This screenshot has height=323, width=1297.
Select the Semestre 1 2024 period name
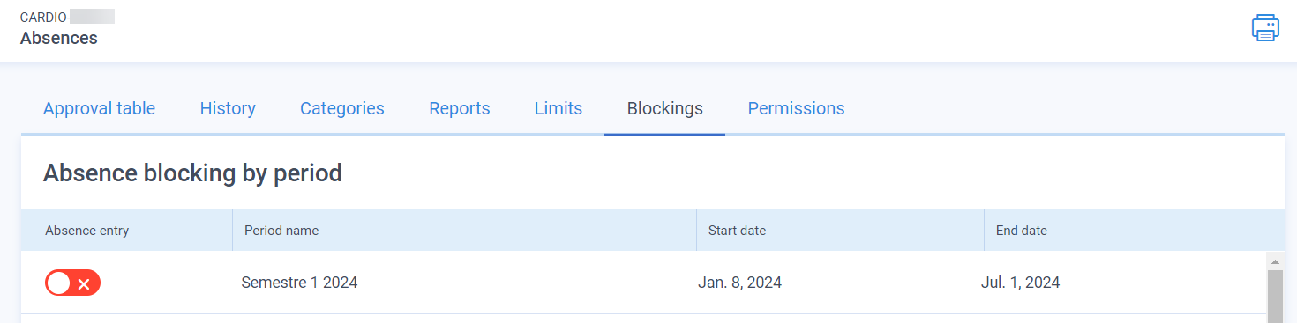click(x=299, y=283)
